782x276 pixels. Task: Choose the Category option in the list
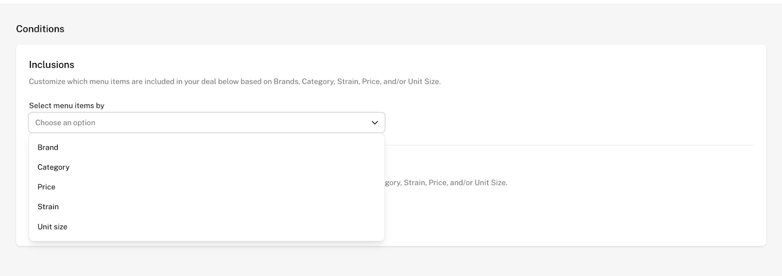[x=53, y=167]
